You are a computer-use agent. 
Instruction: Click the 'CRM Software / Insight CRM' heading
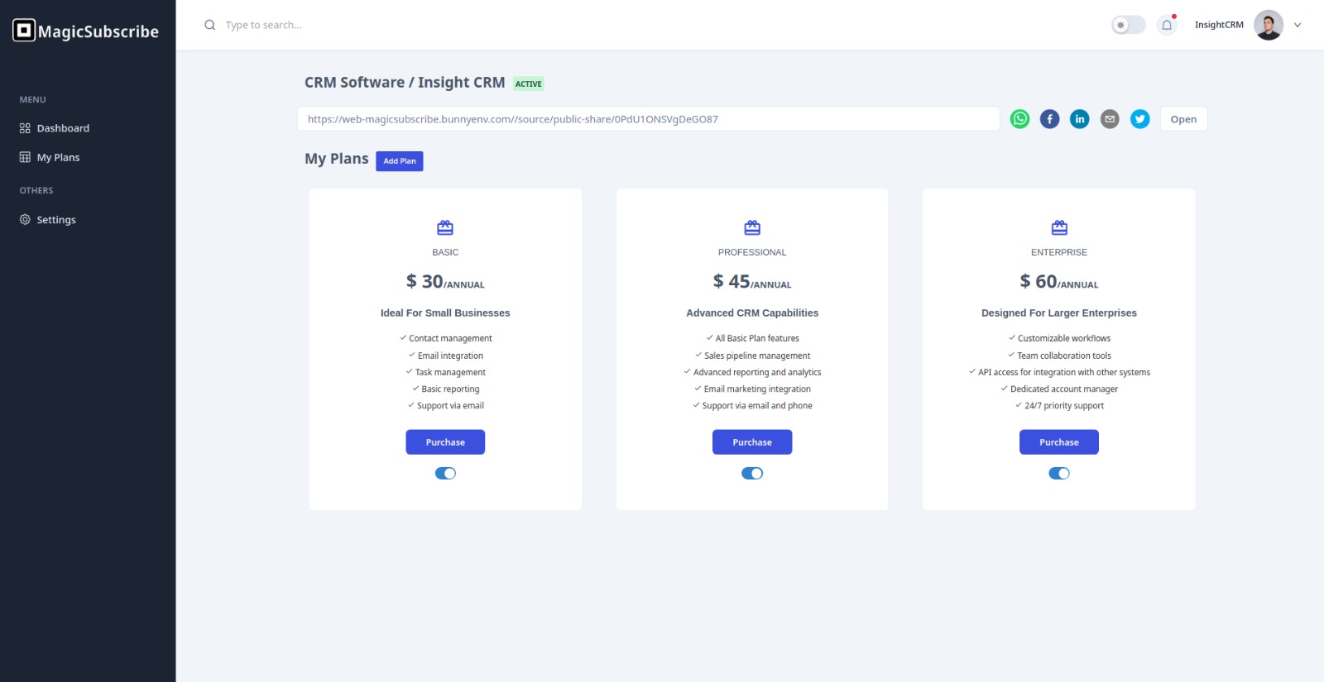coord(405,83)
